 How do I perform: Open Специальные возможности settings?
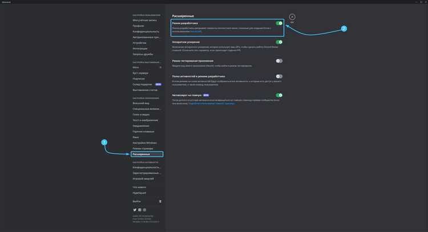point(147,109)
